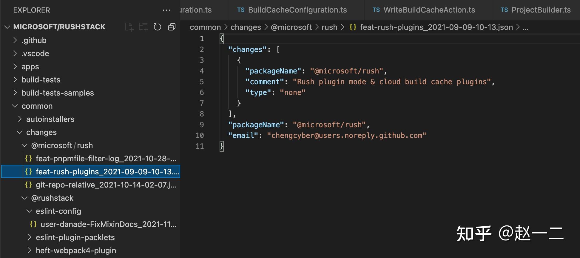The image size is (580, 258).
Task: Click the JSON icon of user-danade-FixMixinDocs file
Action: pyautogui.click(x=33, y=224)
